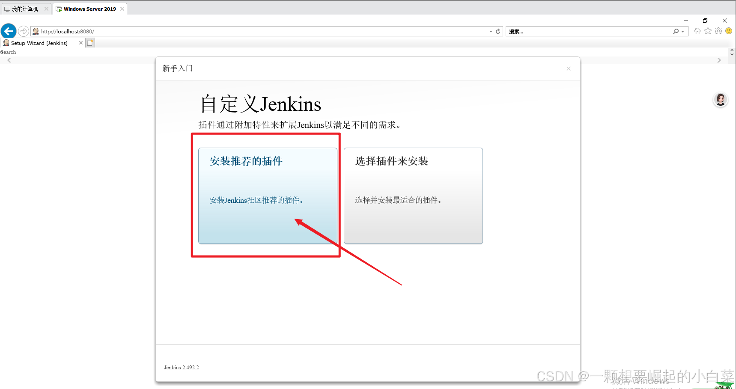Restore the browser window size

[705, 21]
